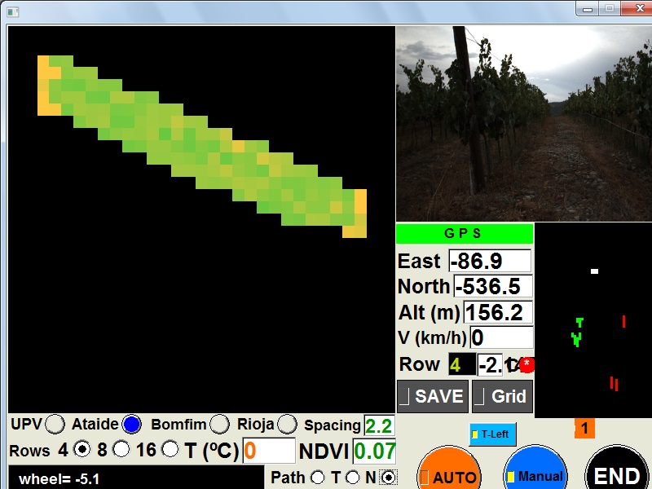This screenshot has width=652, height=489.
Task: Click the Spacing value field
Action: click(x=378, y=425)
